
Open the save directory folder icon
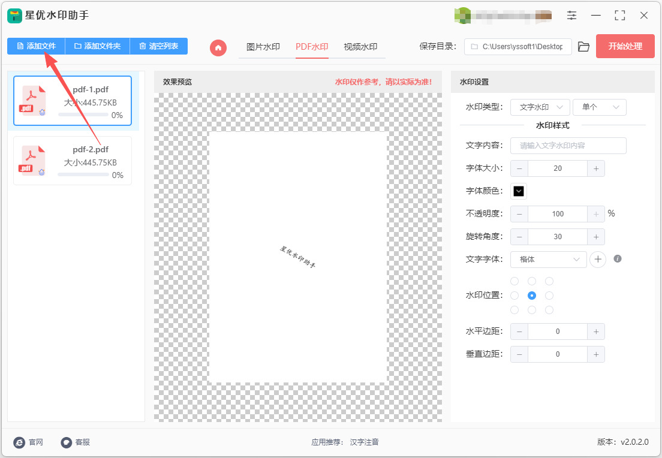pos(583,46)
